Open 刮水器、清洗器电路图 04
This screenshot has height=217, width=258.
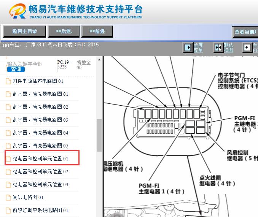click(x=40, y=133)
